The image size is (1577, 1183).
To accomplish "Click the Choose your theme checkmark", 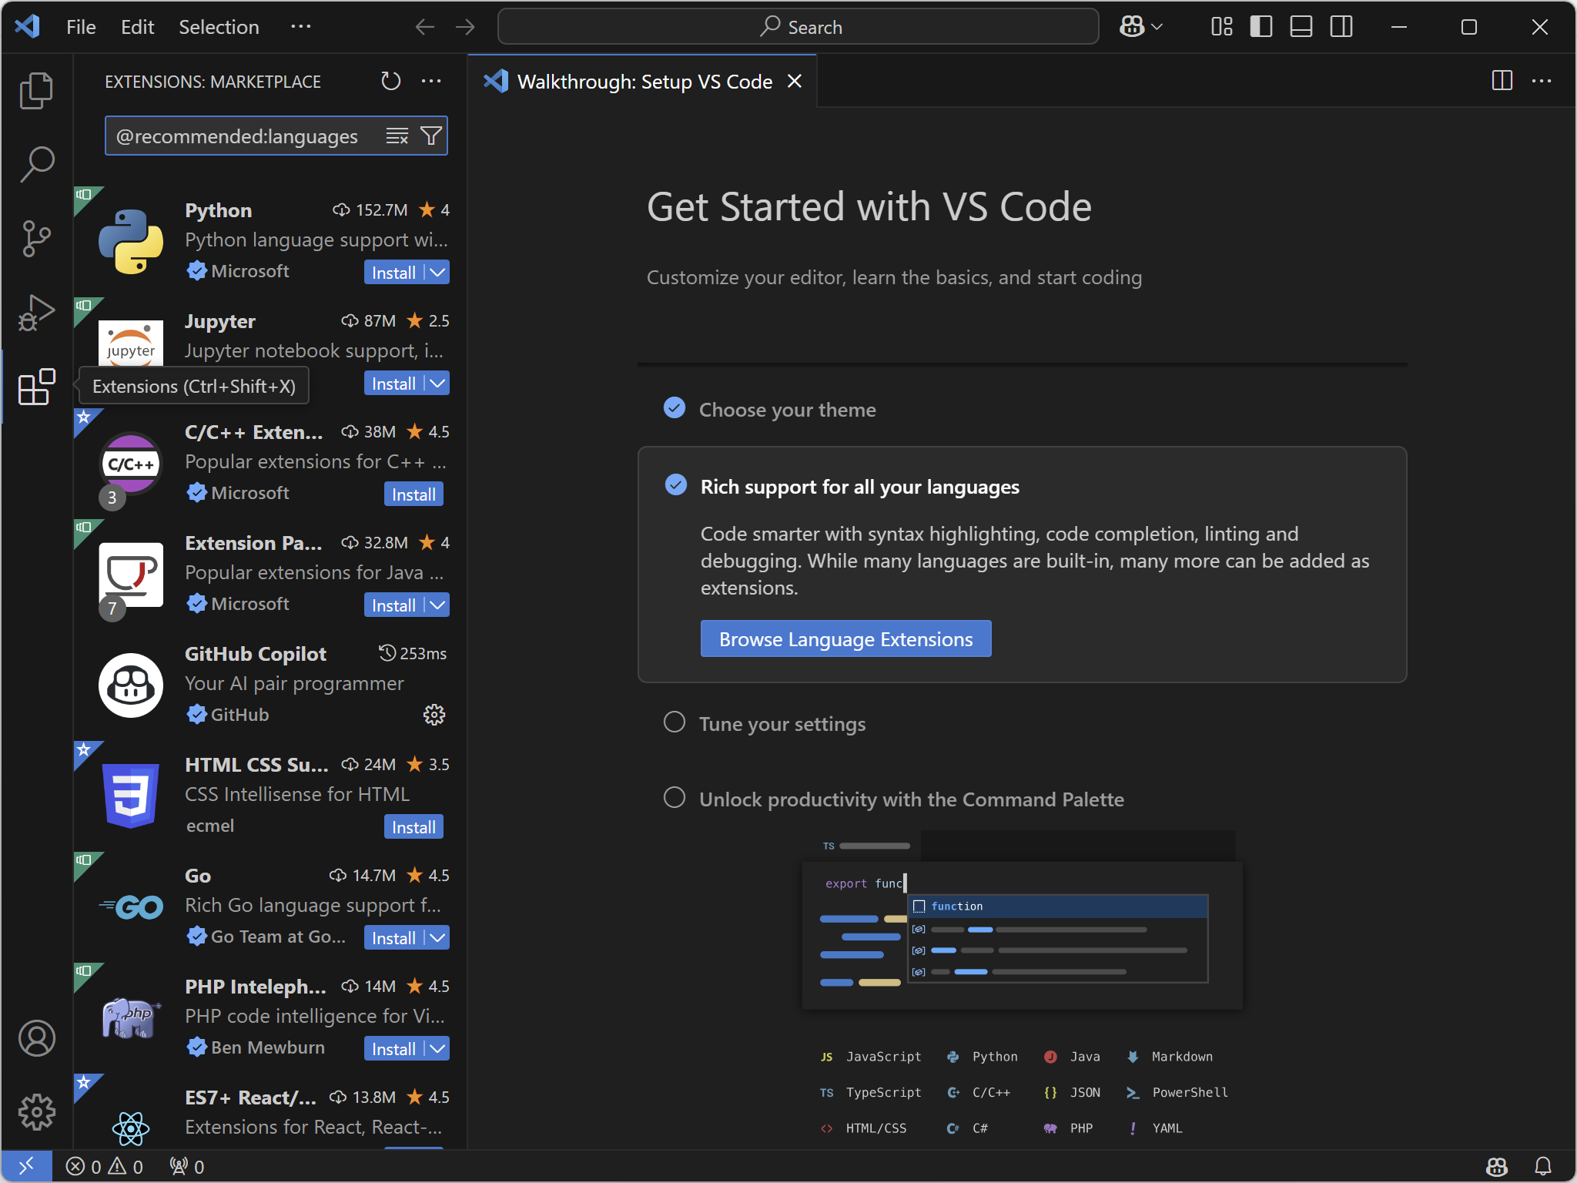I will (675, 408).
